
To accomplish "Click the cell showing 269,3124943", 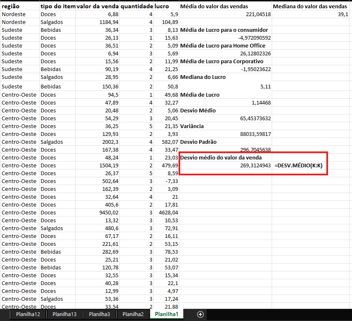I will (x=225, y=165).
